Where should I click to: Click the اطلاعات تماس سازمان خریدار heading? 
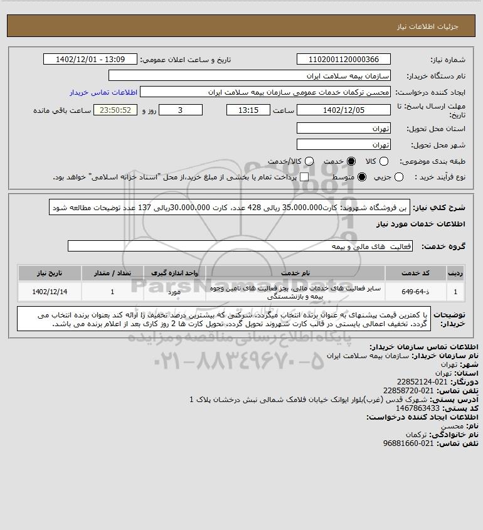tap(423, 347)
